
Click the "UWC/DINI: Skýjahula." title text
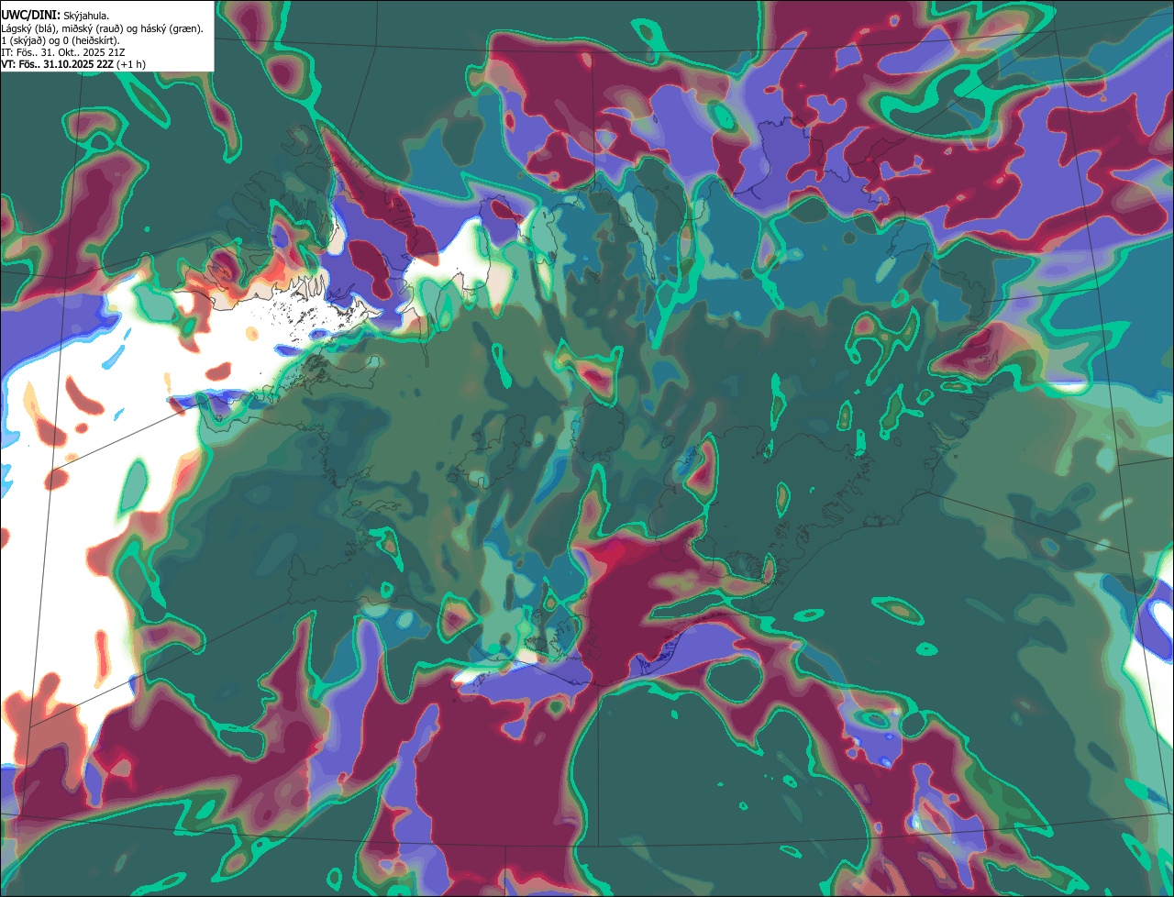coord(56,15)
